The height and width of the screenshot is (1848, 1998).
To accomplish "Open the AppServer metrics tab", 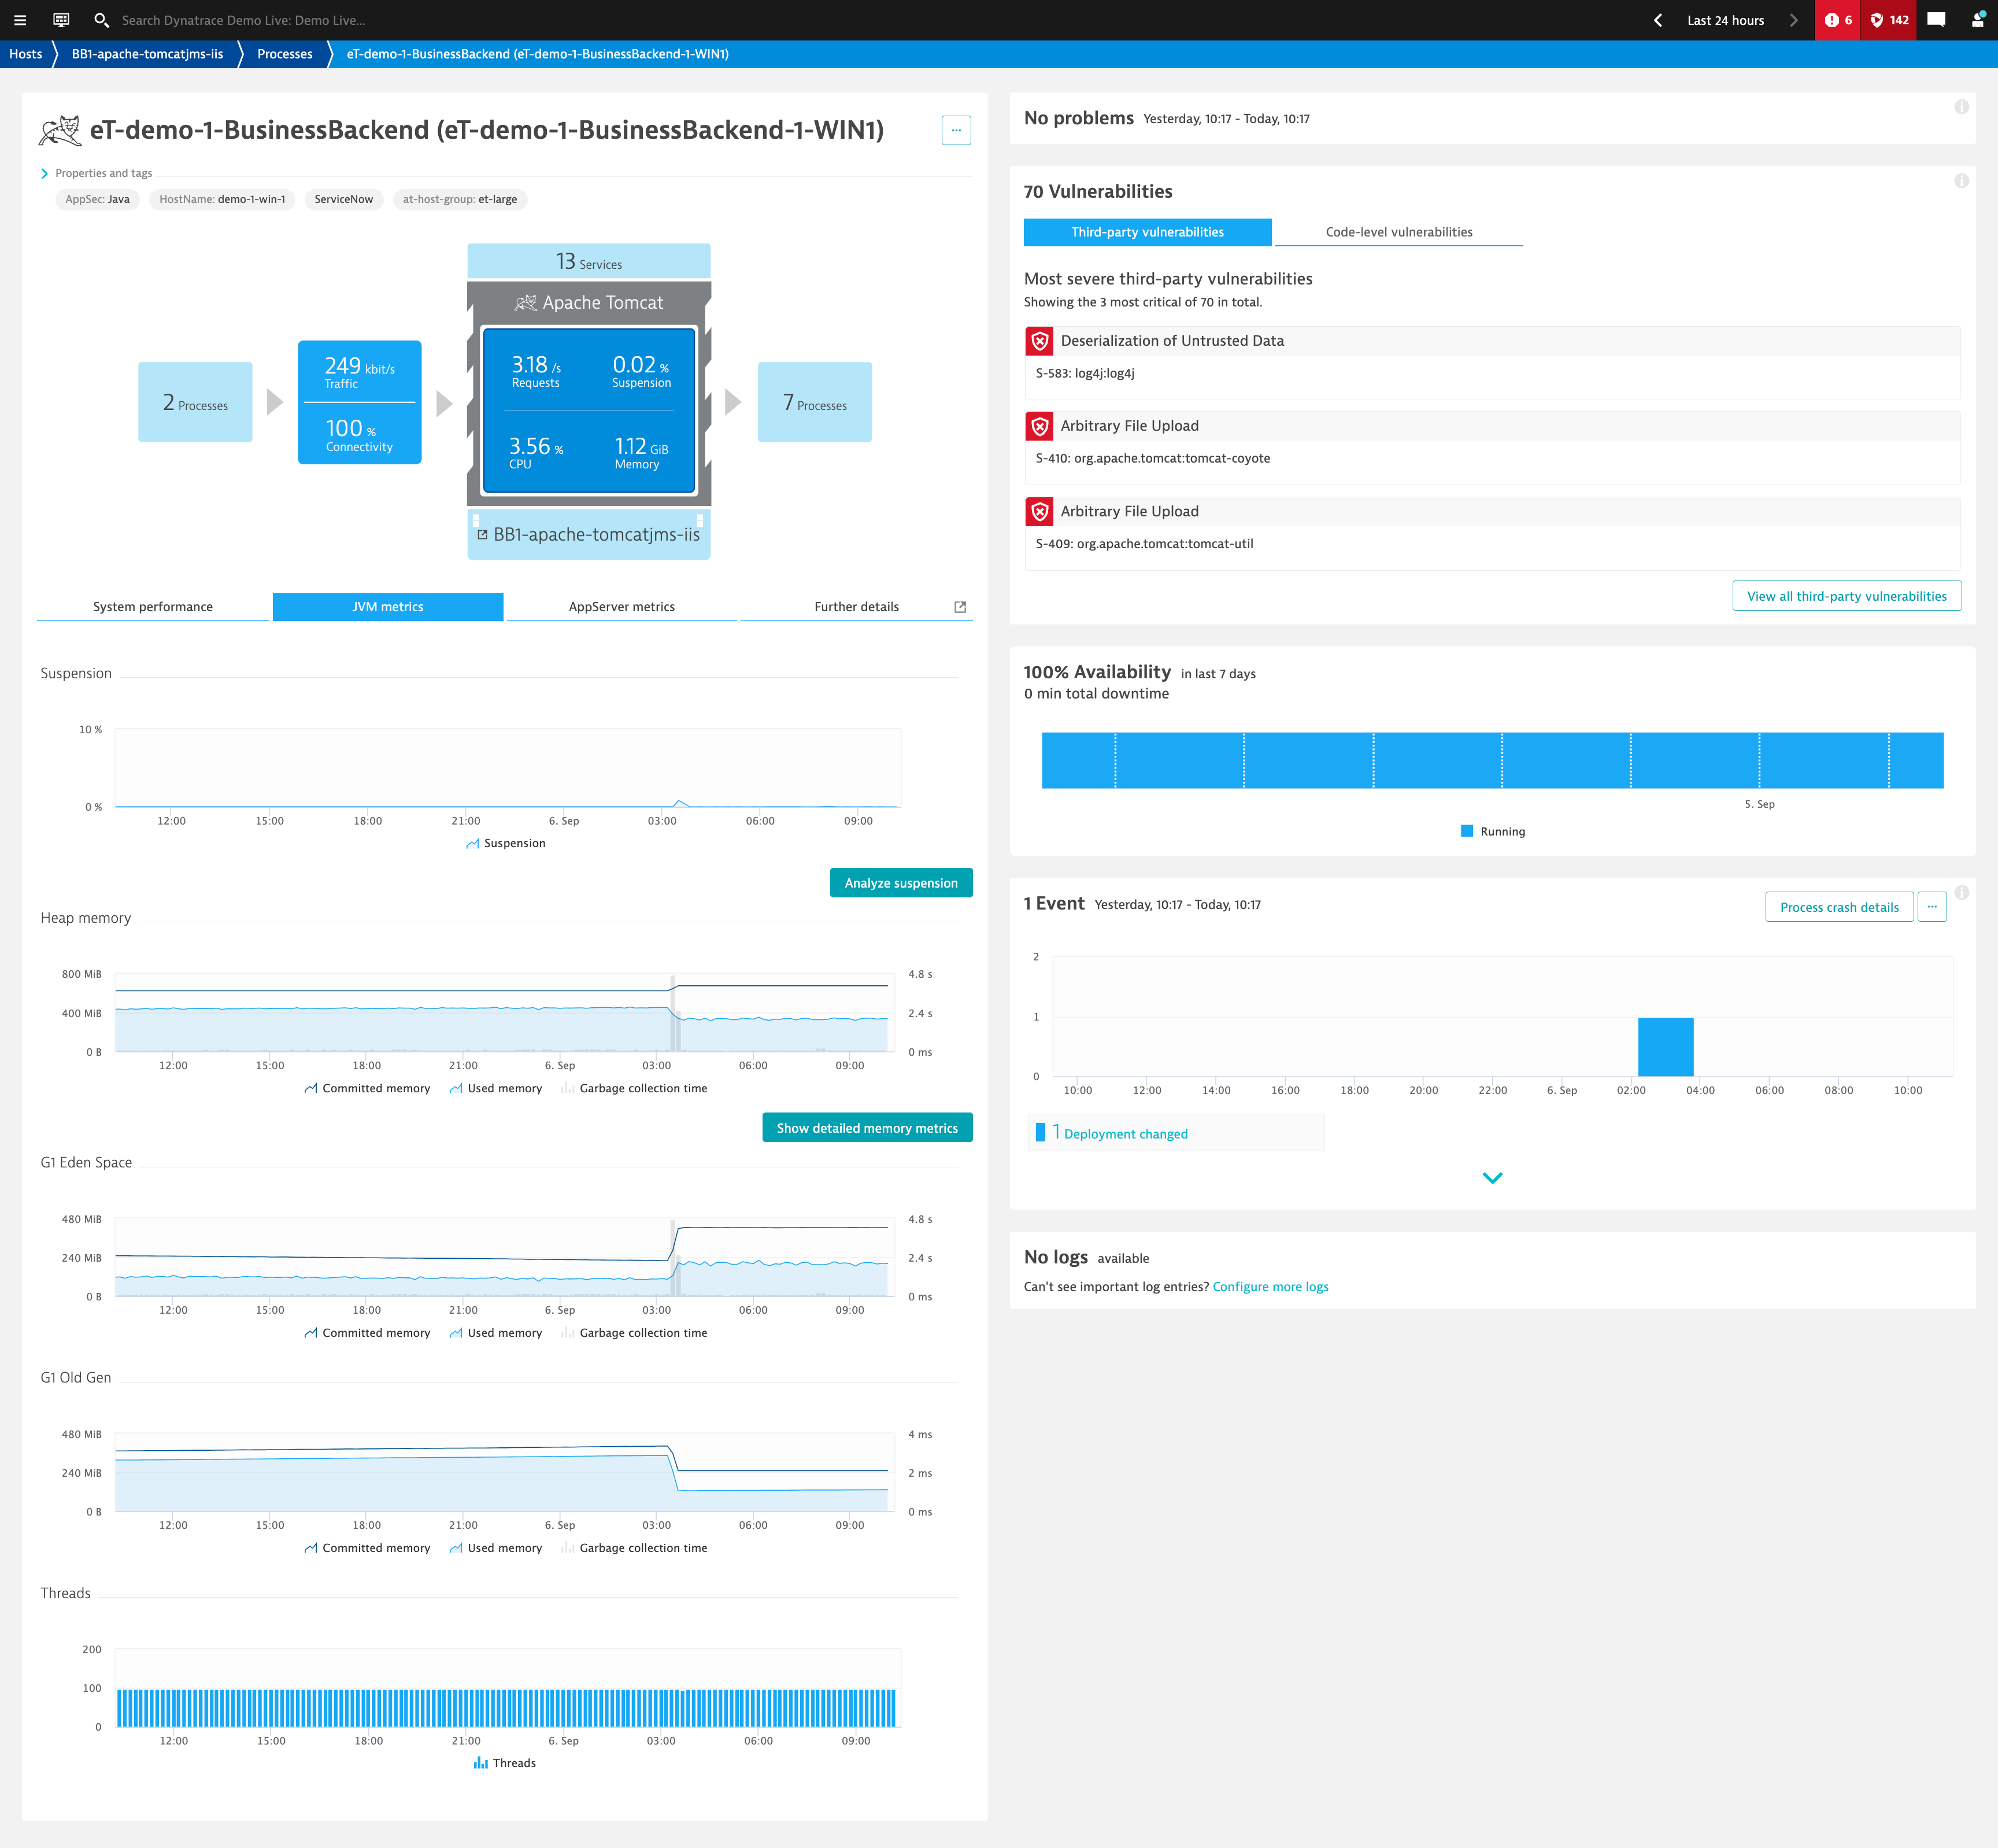I will coord(621,606).
